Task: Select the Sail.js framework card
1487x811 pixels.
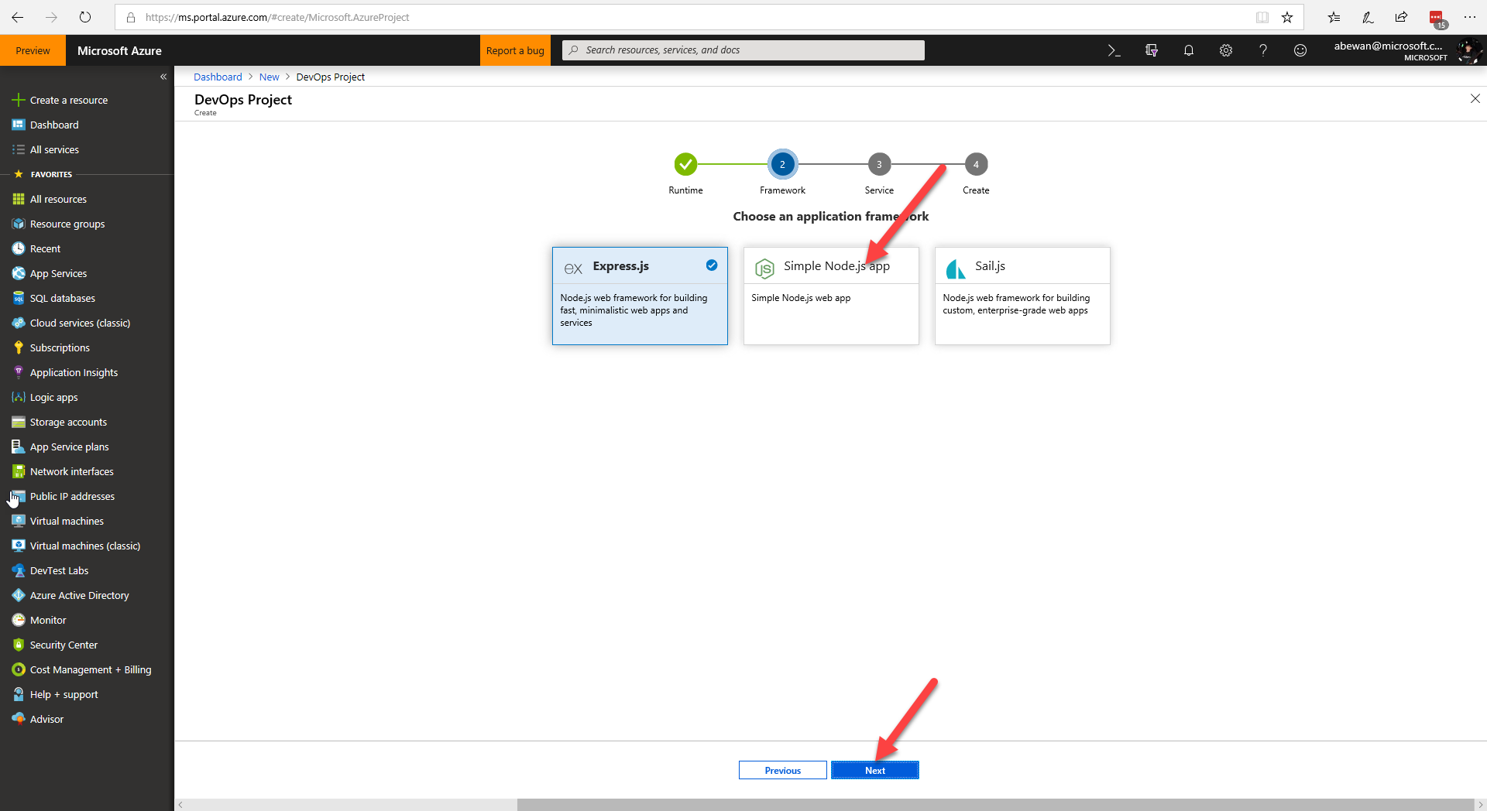Action: point(1022,296)
